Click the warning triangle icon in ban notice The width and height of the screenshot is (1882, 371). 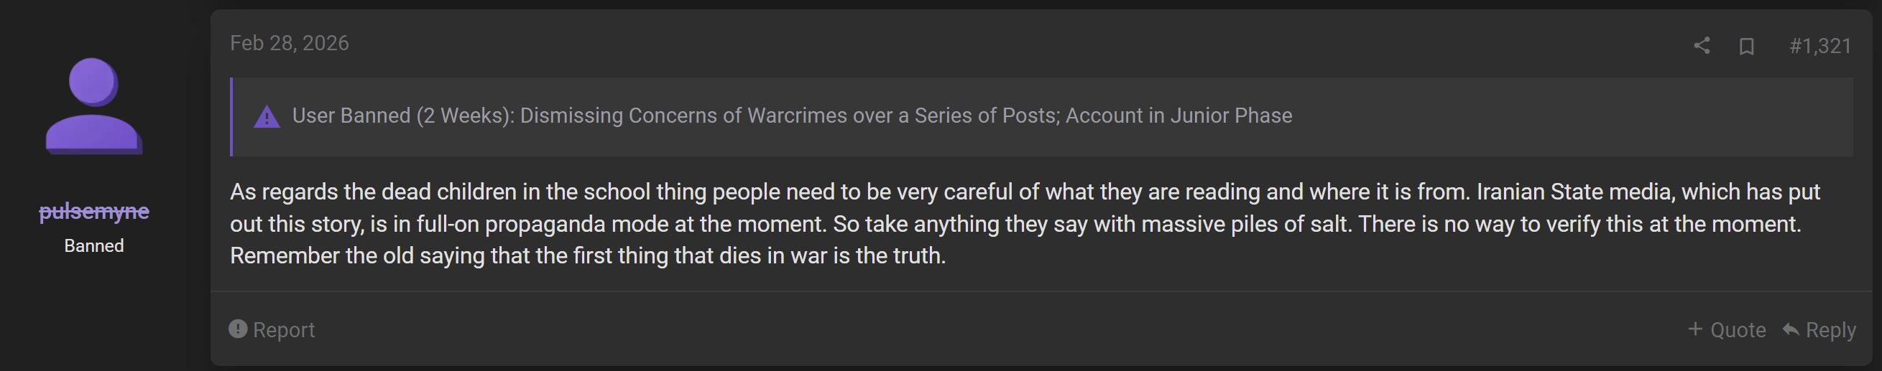click(267, 117)
